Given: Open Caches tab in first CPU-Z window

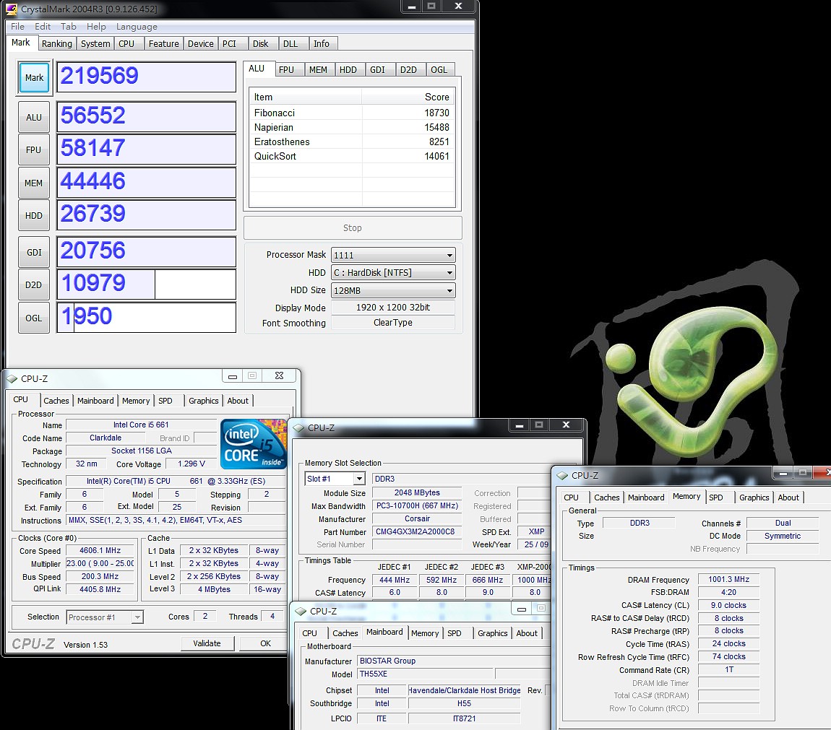Looking at the screenshot, I should click(56, 401).
